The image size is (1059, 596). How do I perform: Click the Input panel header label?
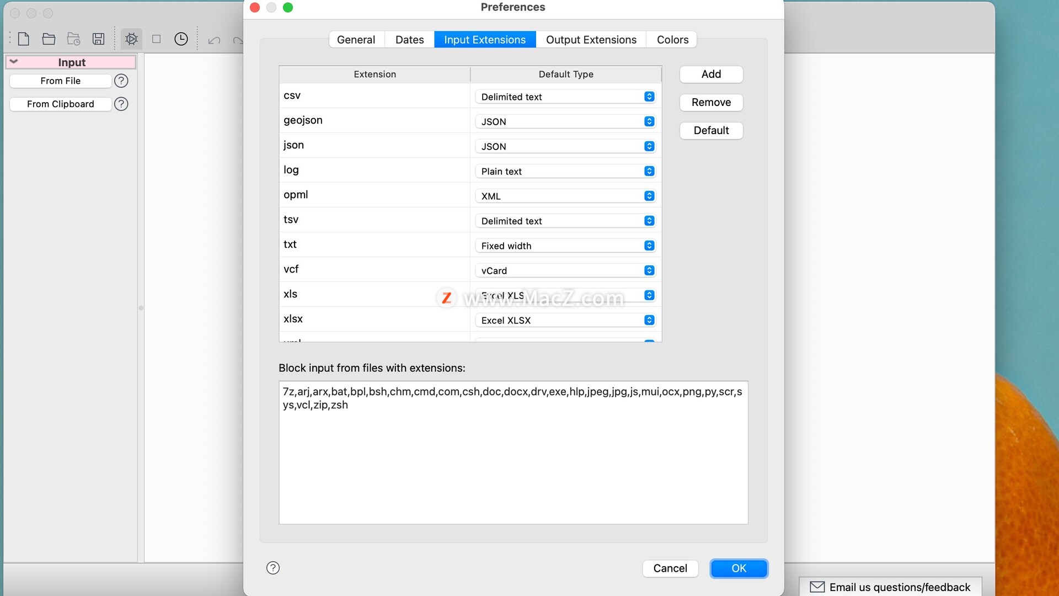[x=72, y=62]
